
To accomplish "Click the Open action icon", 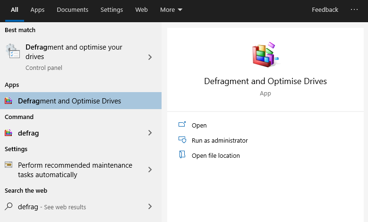I will (x=182, y=124).
